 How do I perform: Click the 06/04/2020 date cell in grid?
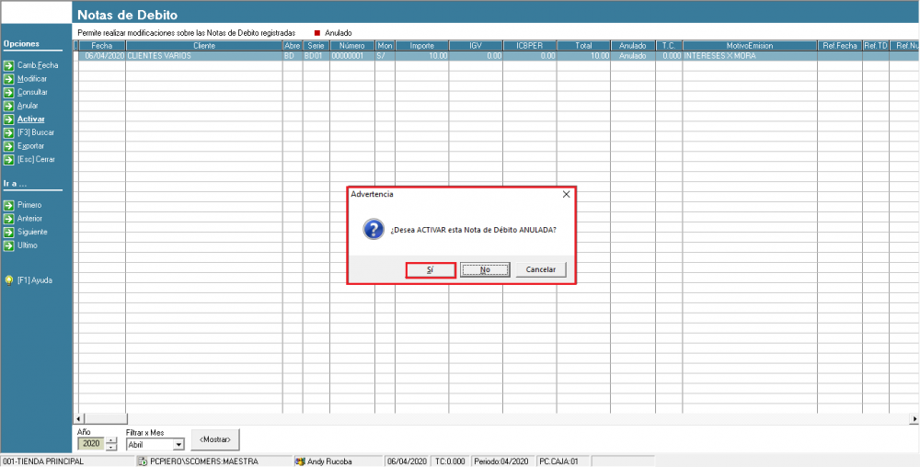(x=102, y=56)
